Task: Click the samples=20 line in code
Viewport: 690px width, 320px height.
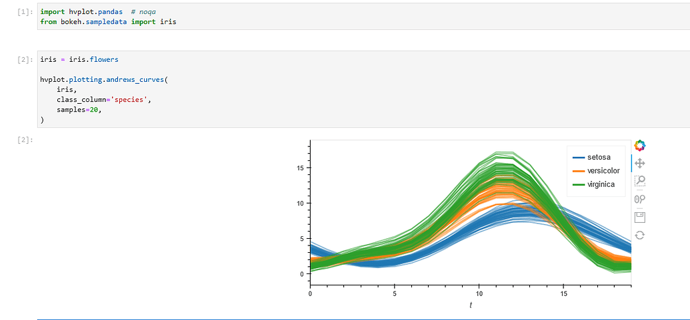Action: 79,110
